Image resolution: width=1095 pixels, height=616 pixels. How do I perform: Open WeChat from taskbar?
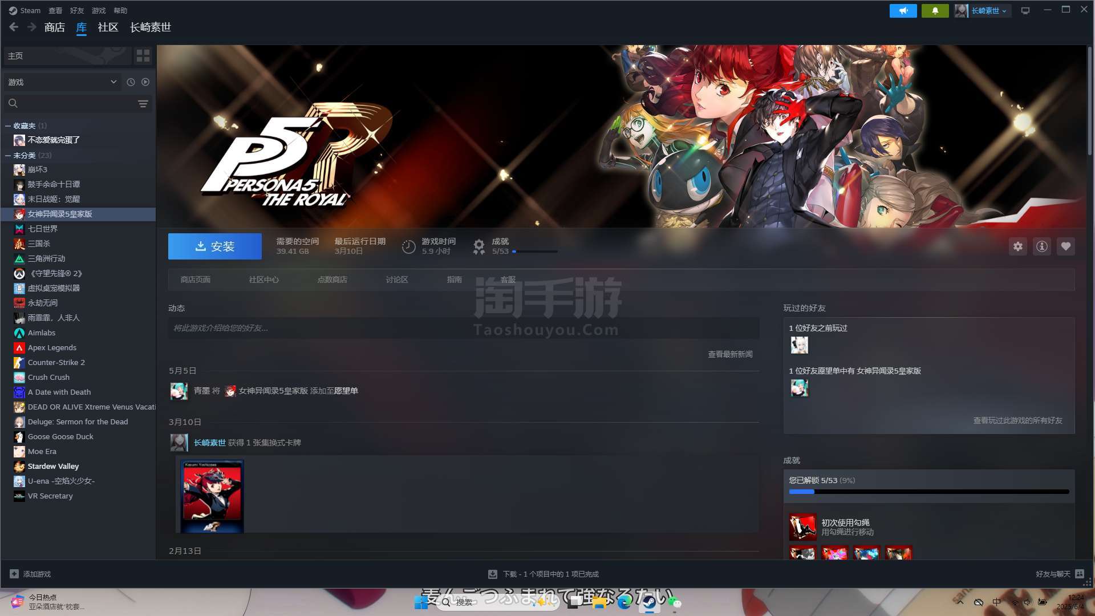pyautogui.click(x=674, y=602)
